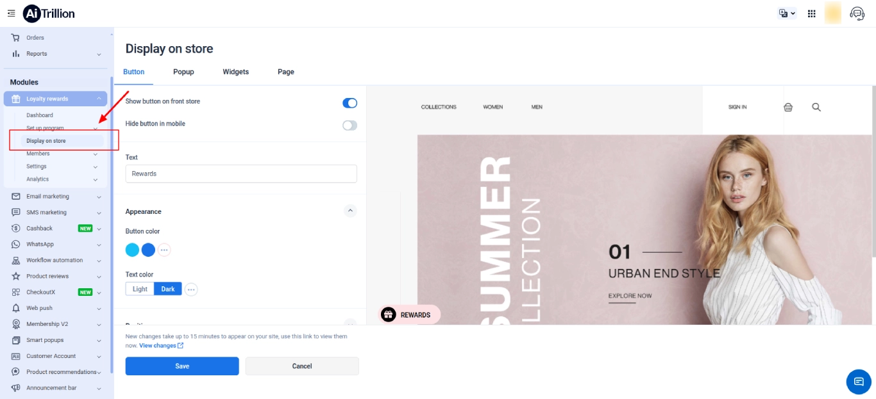Expand the Members submenu chevron

click(x=96, y=154)
